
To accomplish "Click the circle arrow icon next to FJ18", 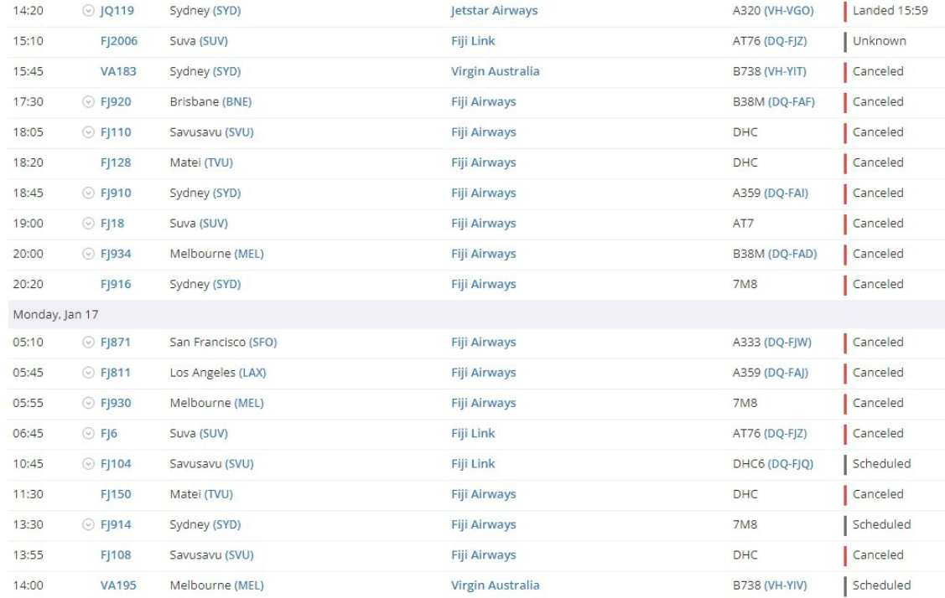I will (89, 224).
